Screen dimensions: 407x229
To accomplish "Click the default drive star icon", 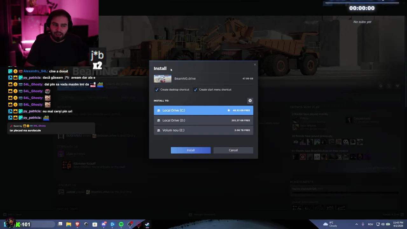I will 229,110.
